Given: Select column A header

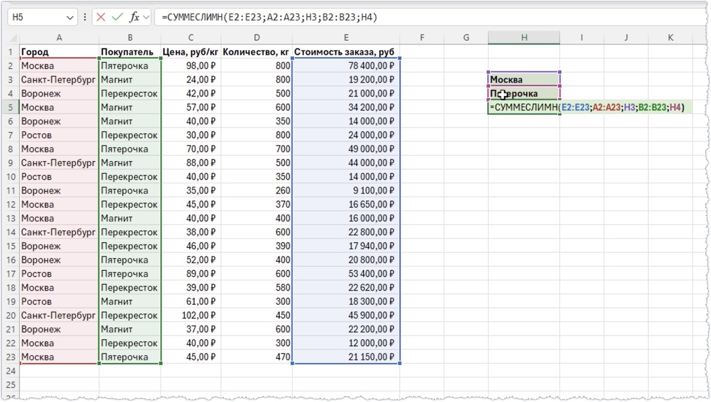Looking at the screenshot, I should (x=59, y=38).
